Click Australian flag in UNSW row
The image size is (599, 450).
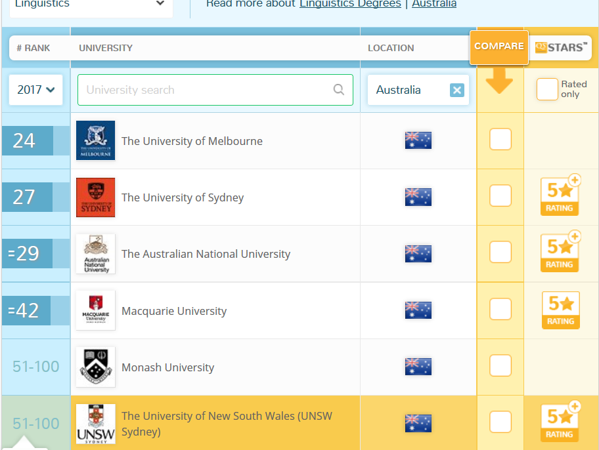(x=418, y=423)
